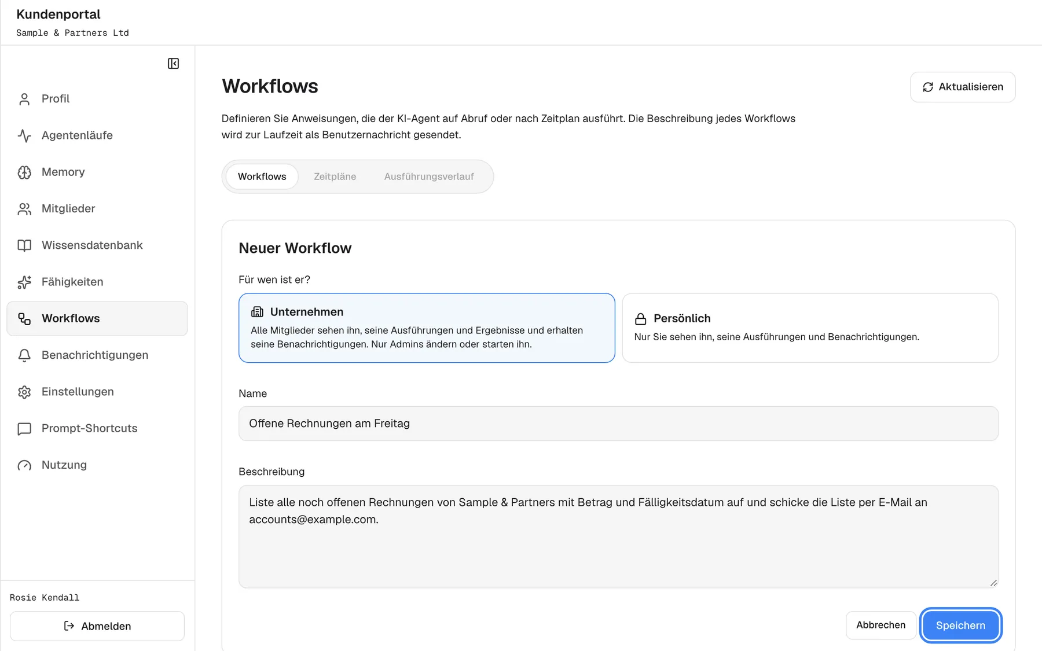Save the workflow with Speichern
Viewport: 1042px width, 651px height.
[x=960, y=626]
